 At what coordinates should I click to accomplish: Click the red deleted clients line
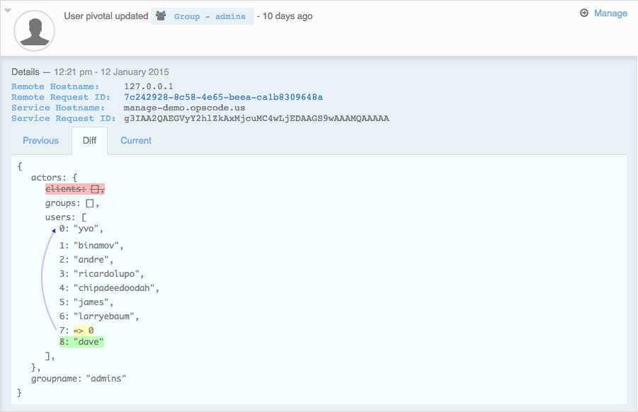(x=74, y=189)
